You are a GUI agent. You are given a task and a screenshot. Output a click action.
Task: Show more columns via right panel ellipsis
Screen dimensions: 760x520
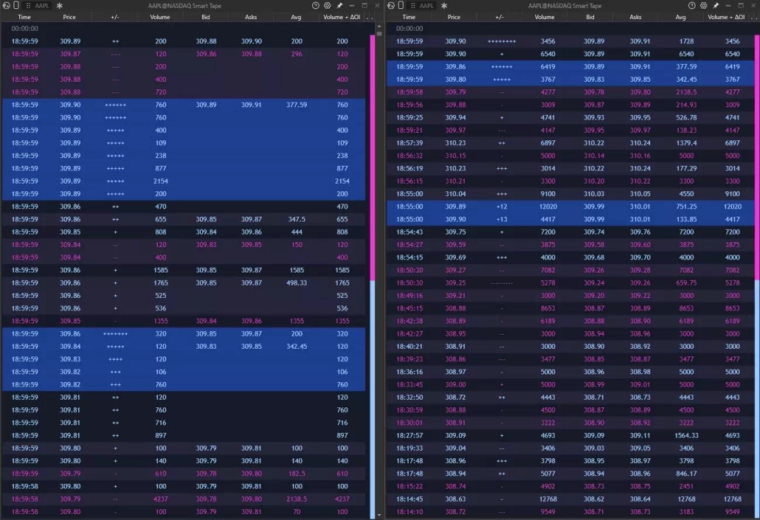pos(754,18)
